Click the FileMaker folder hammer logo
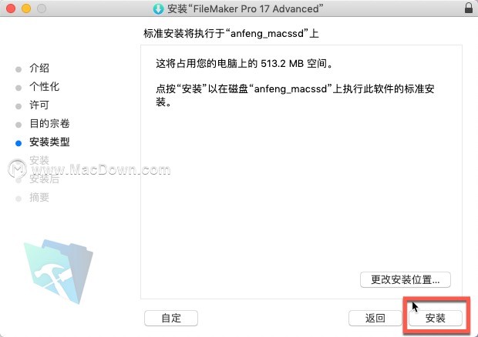The image size is (478, 337). 59,271
